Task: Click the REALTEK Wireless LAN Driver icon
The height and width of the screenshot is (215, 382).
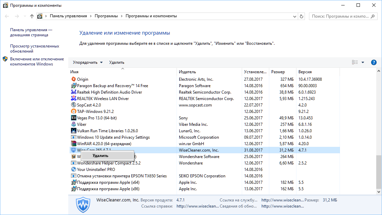Action: tap(74, 98)
